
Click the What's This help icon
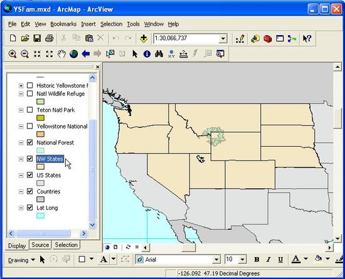click(307, 39)
